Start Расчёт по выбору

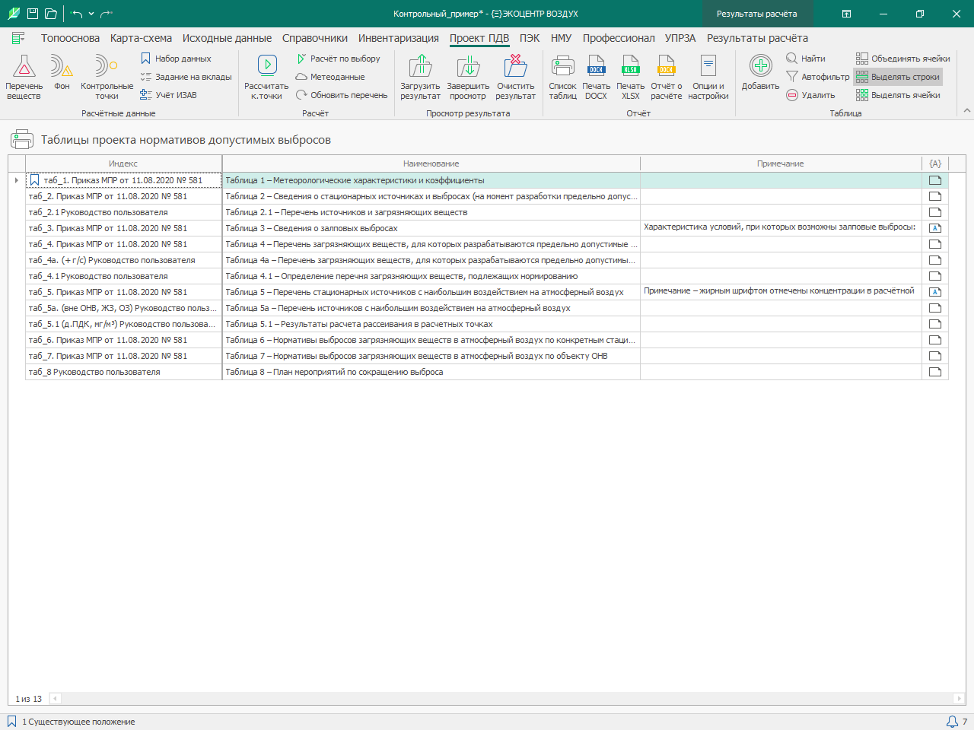click(x=338, y=59)
